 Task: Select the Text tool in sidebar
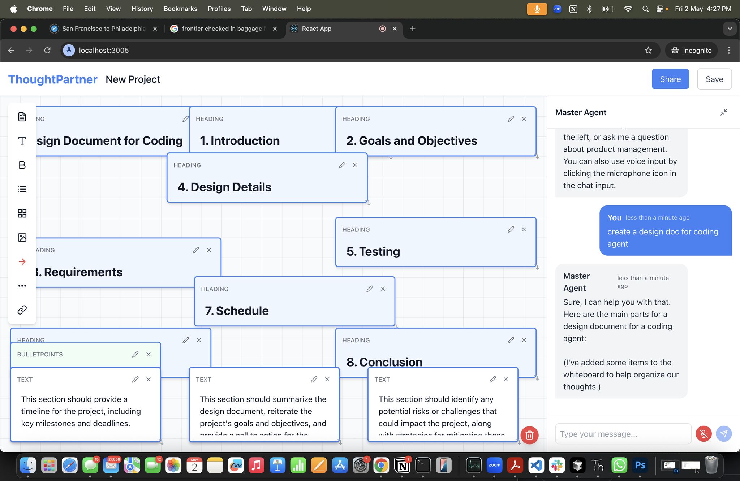point(22,141)
